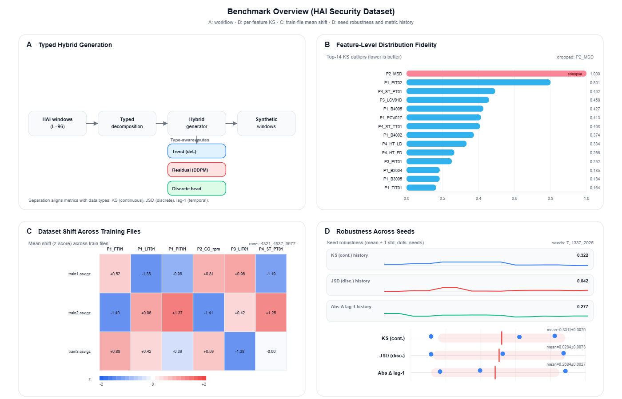
Task: Click the P2_CO_rpm column header
Action: tap(208, 249)
